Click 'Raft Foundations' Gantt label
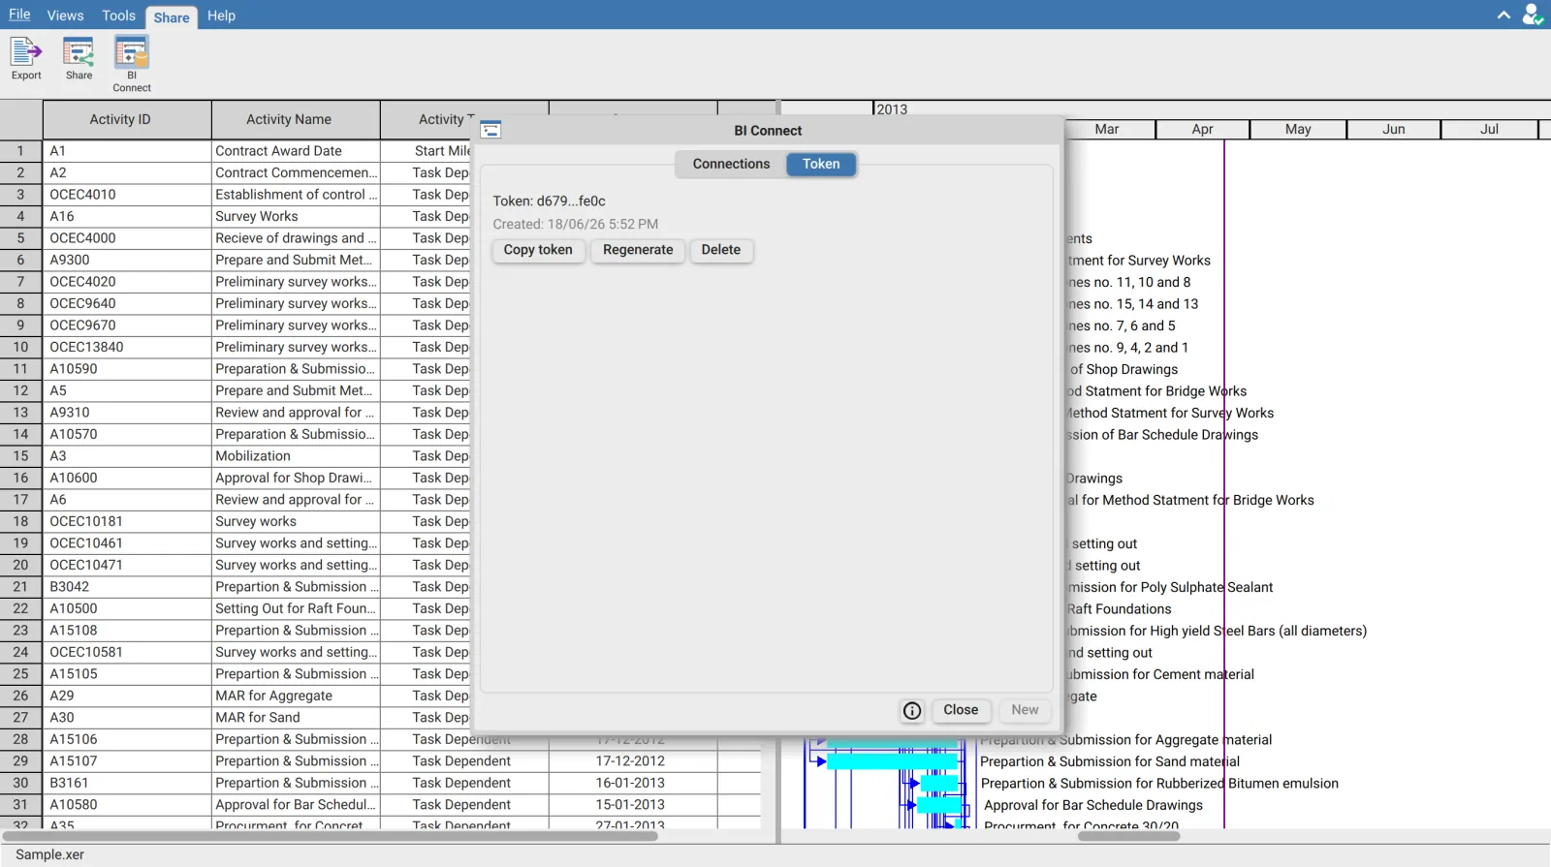The width and height of the screenshot is (1551, 867). 1120,609
